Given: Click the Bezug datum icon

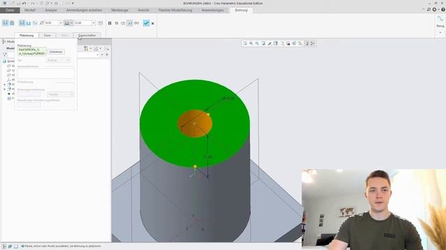Looking at the screenshot, I should coord(440,19).
